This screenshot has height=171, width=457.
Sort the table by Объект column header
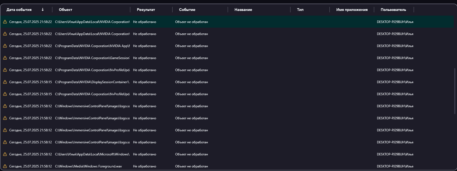click(66, 10)
